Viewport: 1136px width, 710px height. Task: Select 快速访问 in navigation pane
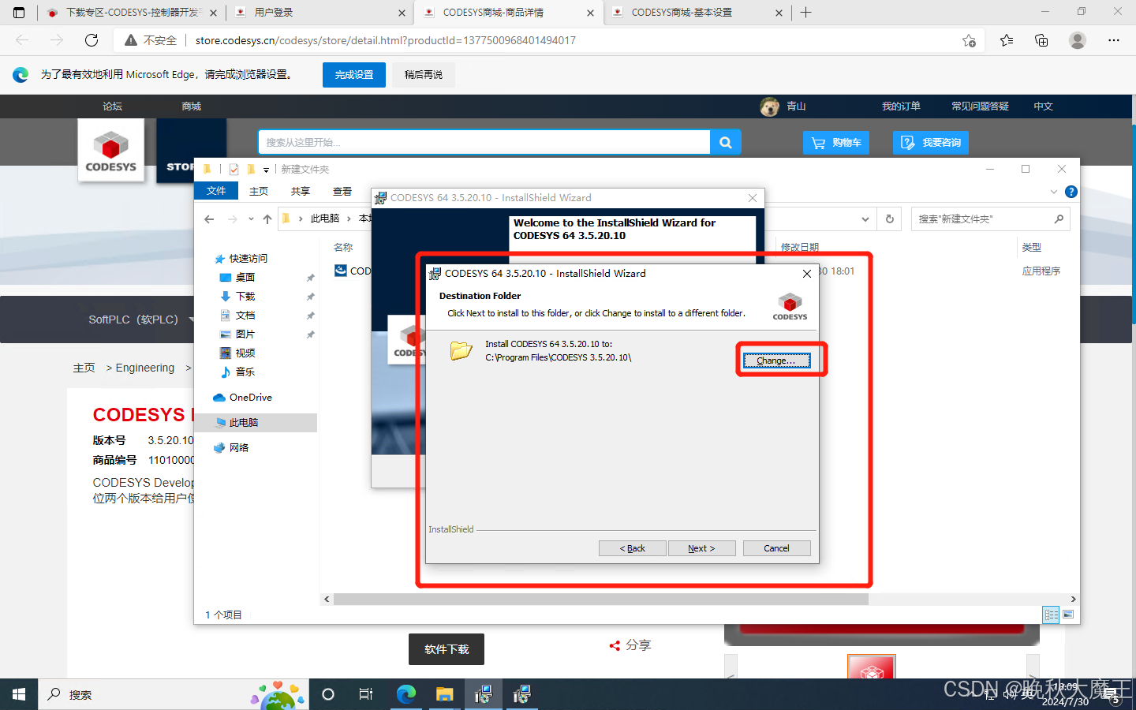click(248, 259)
